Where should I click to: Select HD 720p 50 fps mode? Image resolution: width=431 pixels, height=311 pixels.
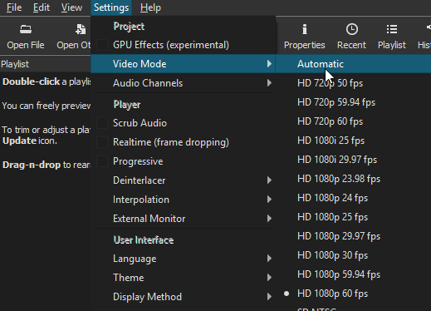click(x=353, y=83)
